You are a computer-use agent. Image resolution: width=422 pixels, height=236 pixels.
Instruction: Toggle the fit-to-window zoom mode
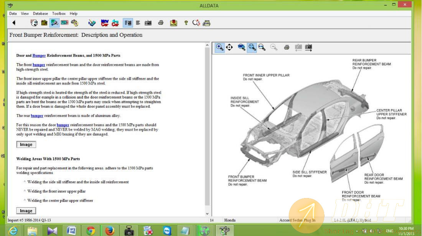[x=252, y=48]
